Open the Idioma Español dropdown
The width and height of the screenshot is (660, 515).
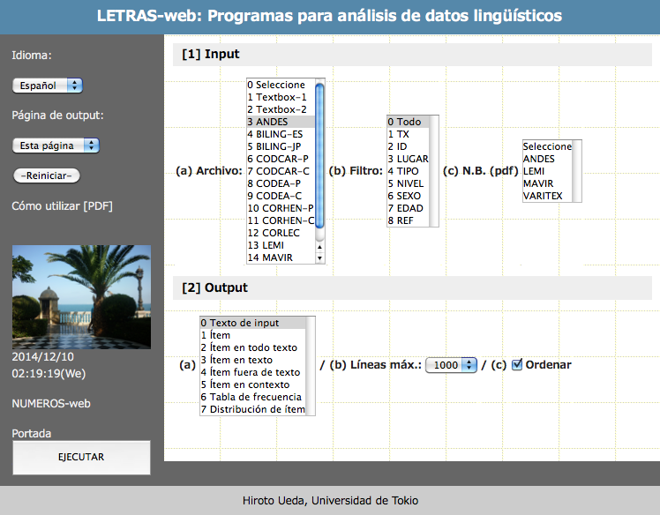(48, 86)
